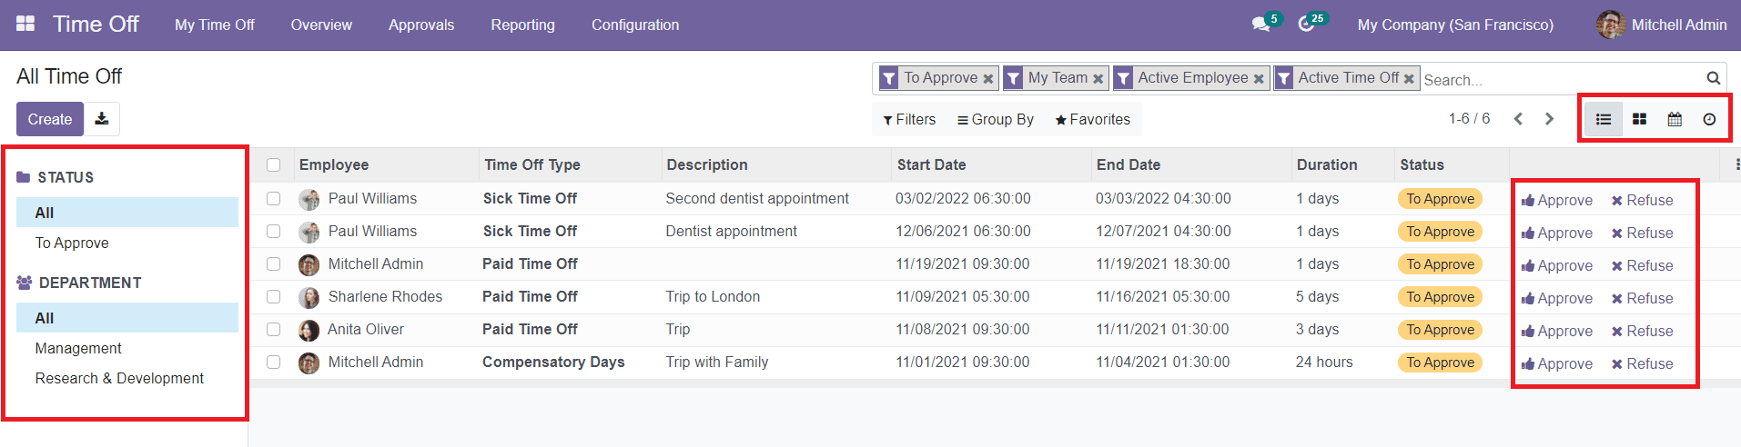Check the Compensatory Days row checkbox
Image resolution: width=1741 pixels, height=447 pixels.
pos(273,362)
